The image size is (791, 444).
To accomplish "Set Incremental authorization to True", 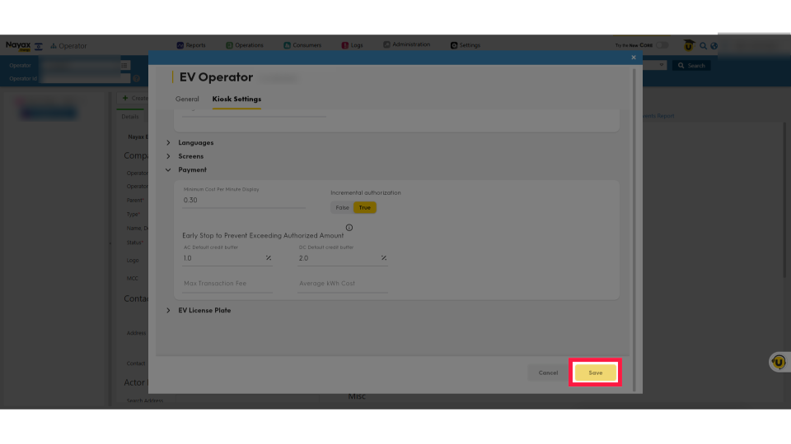I will click(x=364, y=207).
